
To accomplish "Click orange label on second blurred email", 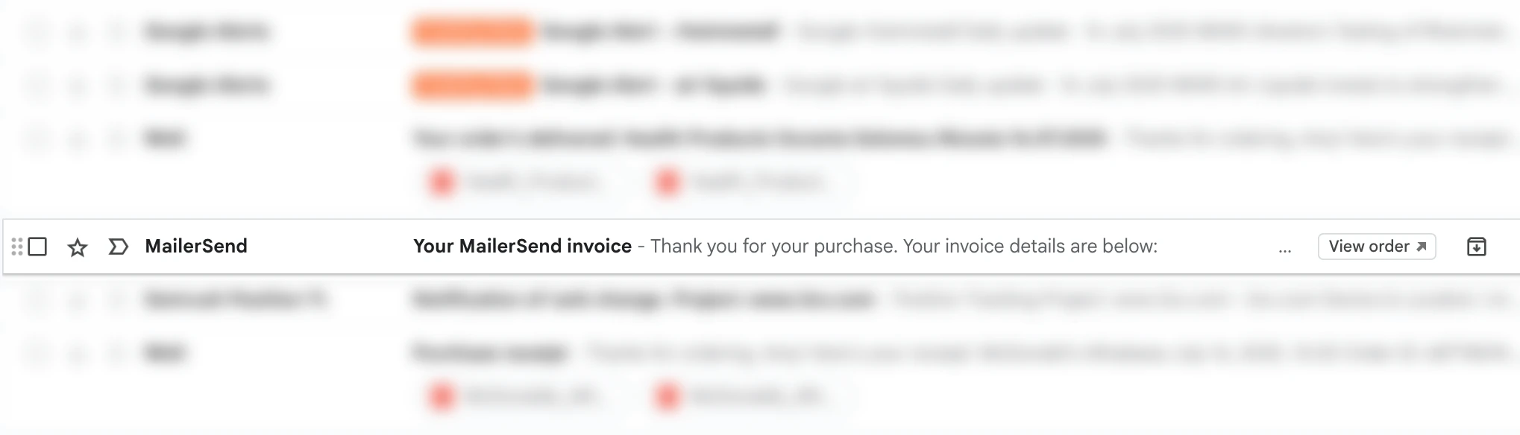I will pos(472,85).
